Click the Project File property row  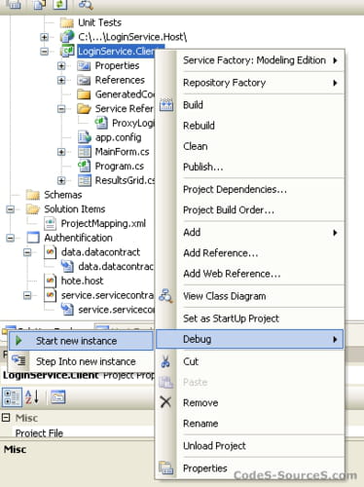[x=78, y=432]
